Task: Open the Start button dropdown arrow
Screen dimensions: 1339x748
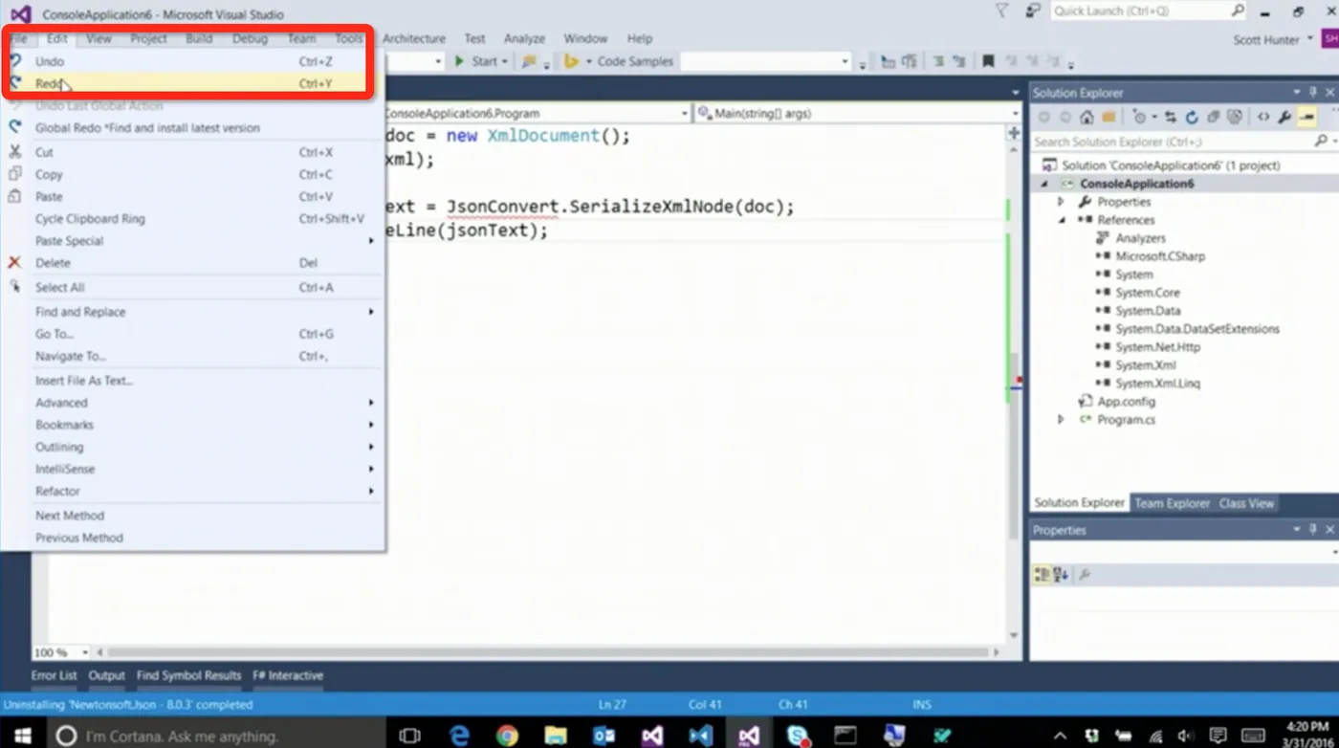Action: (x=505, y=61)
